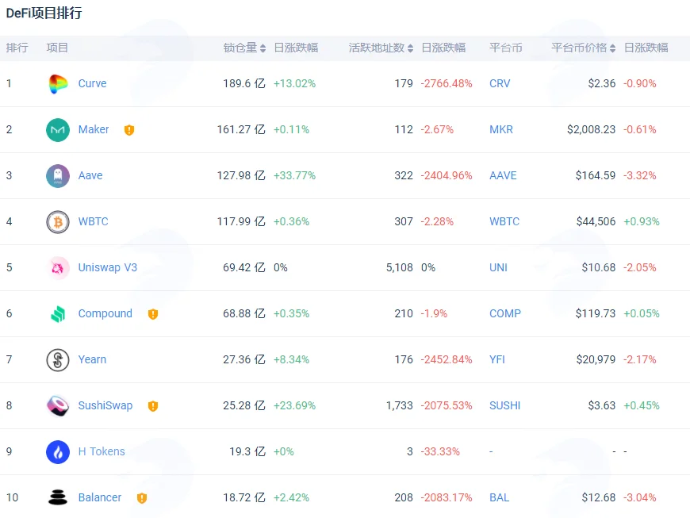Click the $3.63 SUSHI price
Screen dimensions: 690x518
pyautogui.click(x=601, y=405)
